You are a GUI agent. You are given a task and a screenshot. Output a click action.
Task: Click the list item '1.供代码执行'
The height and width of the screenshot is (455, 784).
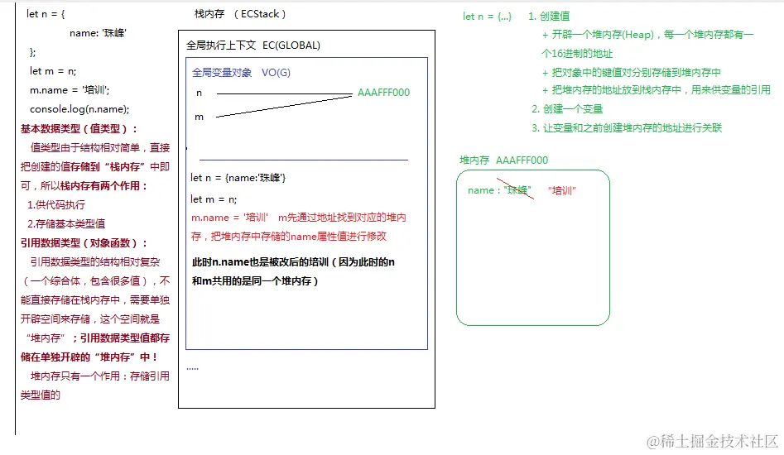(56, 205)
